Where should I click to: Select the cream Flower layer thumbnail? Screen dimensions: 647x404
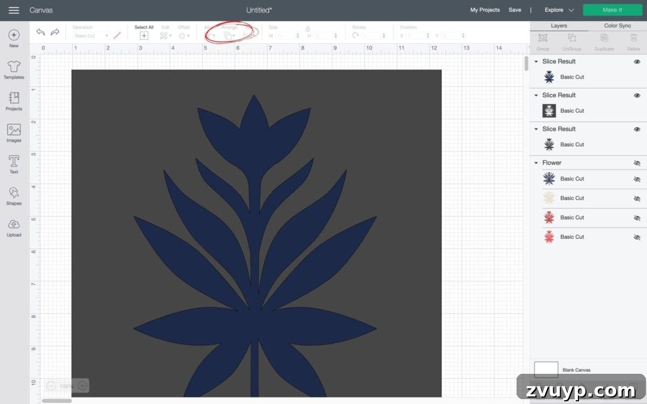[549, 198]
